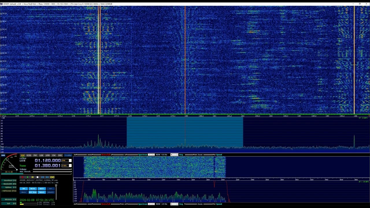Image resolution: width=370 pixels, height=208 pixels.
Task: Start playback with the green Play button
Action: (x=27, y=177)
